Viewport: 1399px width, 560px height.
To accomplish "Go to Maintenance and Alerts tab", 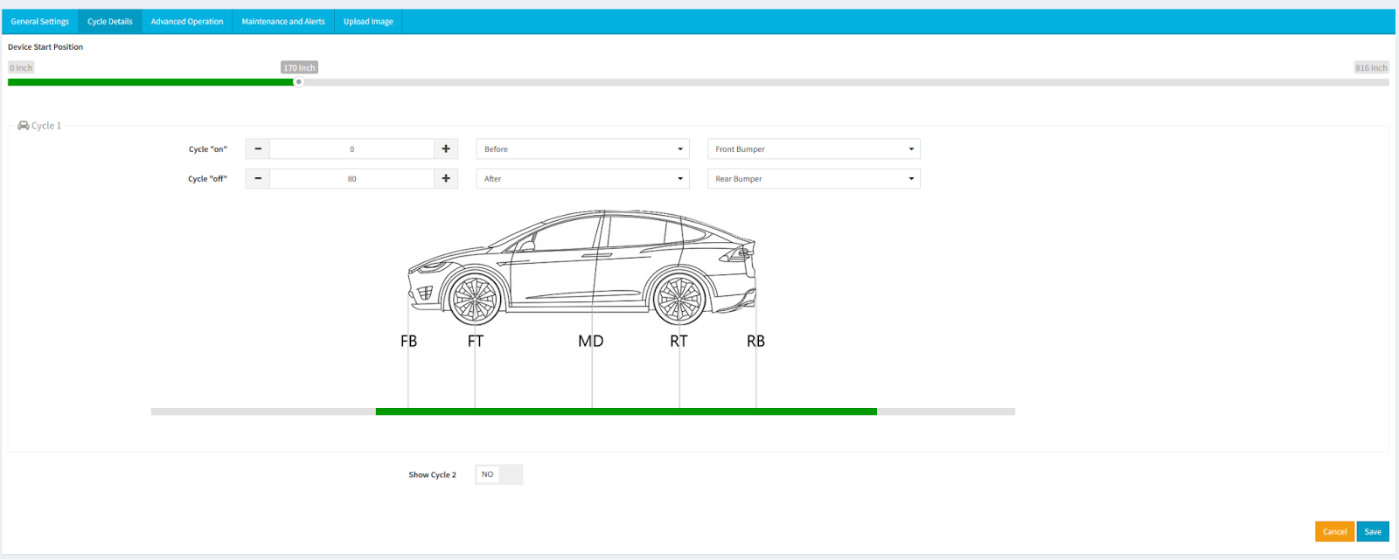I will pos(283,22).
